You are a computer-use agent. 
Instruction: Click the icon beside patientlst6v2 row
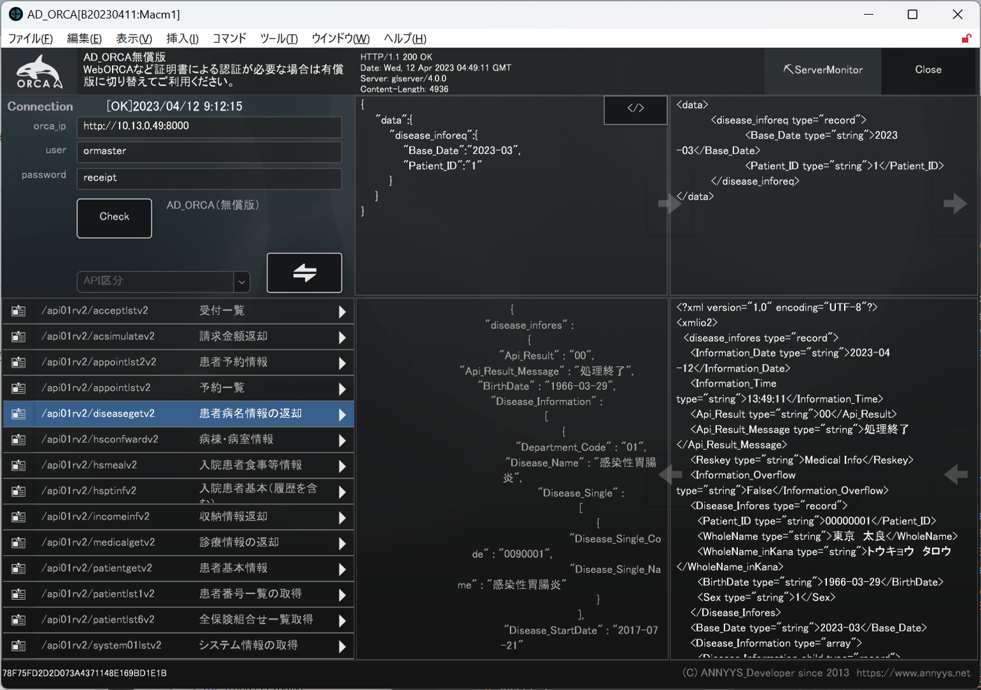point(19,620)
